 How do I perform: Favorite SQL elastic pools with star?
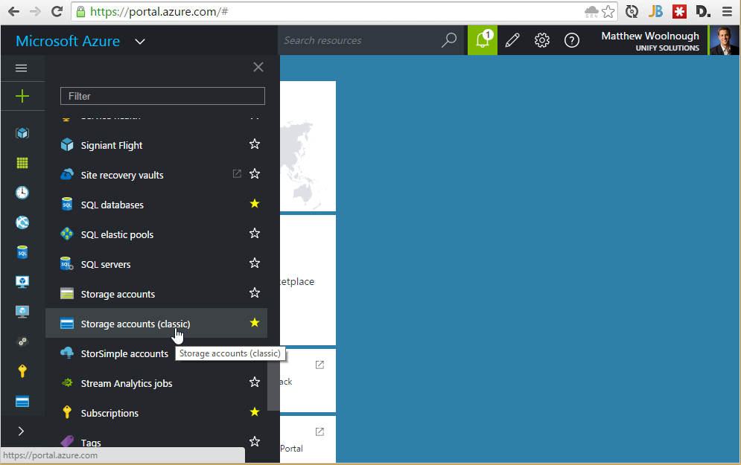255,233
